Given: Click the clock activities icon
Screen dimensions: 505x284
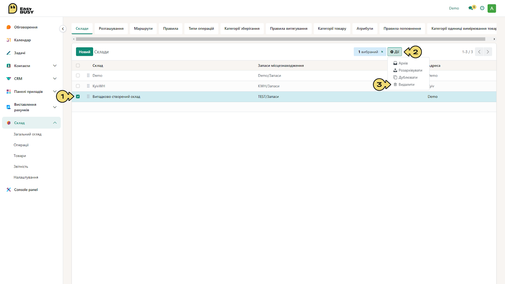Looking at the screenshot, I should point(482,8).
